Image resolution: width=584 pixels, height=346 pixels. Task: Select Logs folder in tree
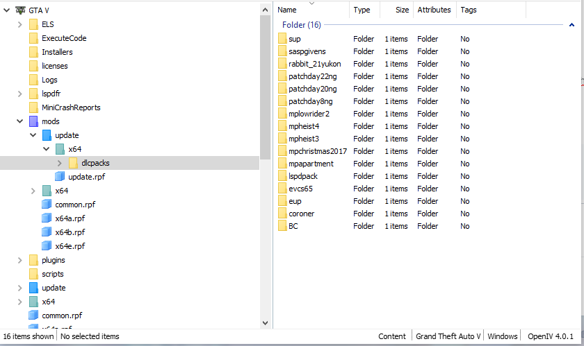point(49,80)
